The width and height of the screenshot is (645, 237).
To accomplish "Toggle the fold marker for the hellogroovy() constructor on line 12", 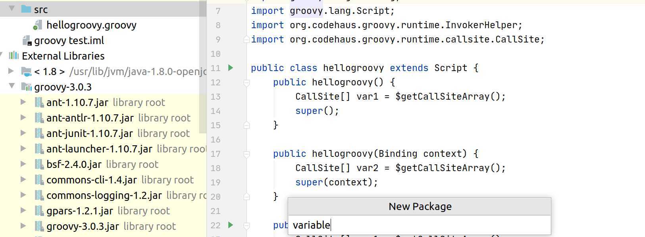I will pos(246,83).
